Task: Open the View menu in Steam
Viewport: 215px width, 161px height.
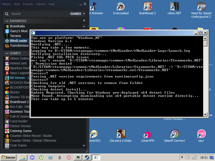Action: pos(17,4)
